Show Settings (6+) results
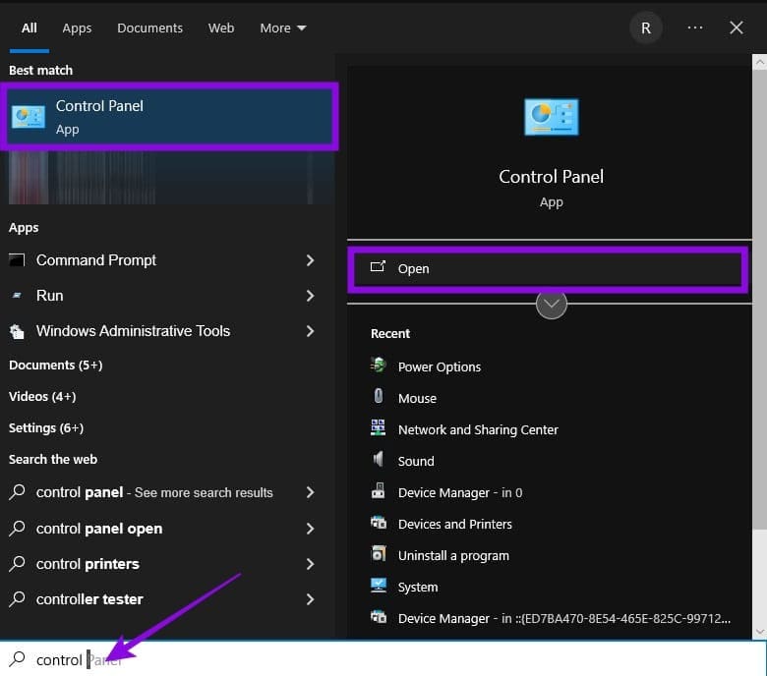Viewport: 767px width, 676px height. (46, 427)
